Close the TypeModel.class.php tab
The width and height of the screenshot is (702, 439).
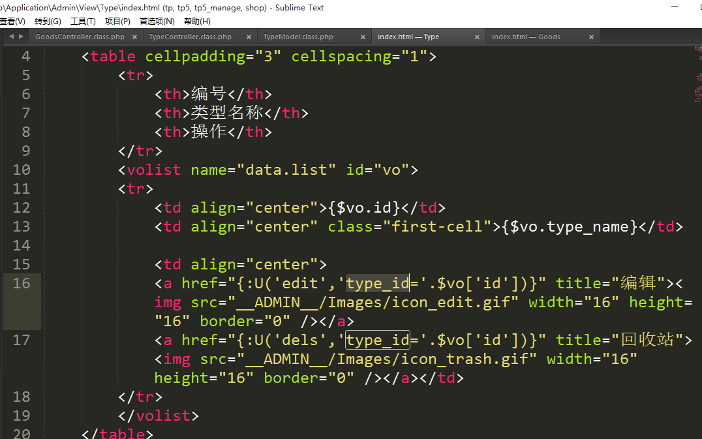[x=363, y=37]
